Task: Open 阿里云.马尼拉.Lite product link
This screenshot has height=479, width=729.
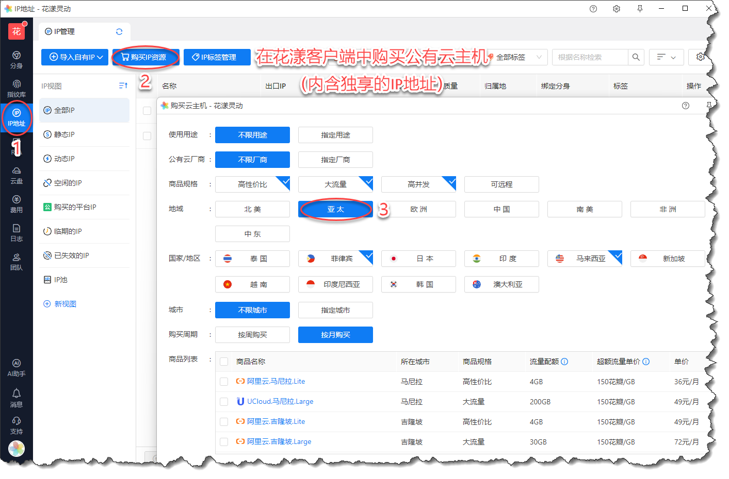Action: pos(276,381)
